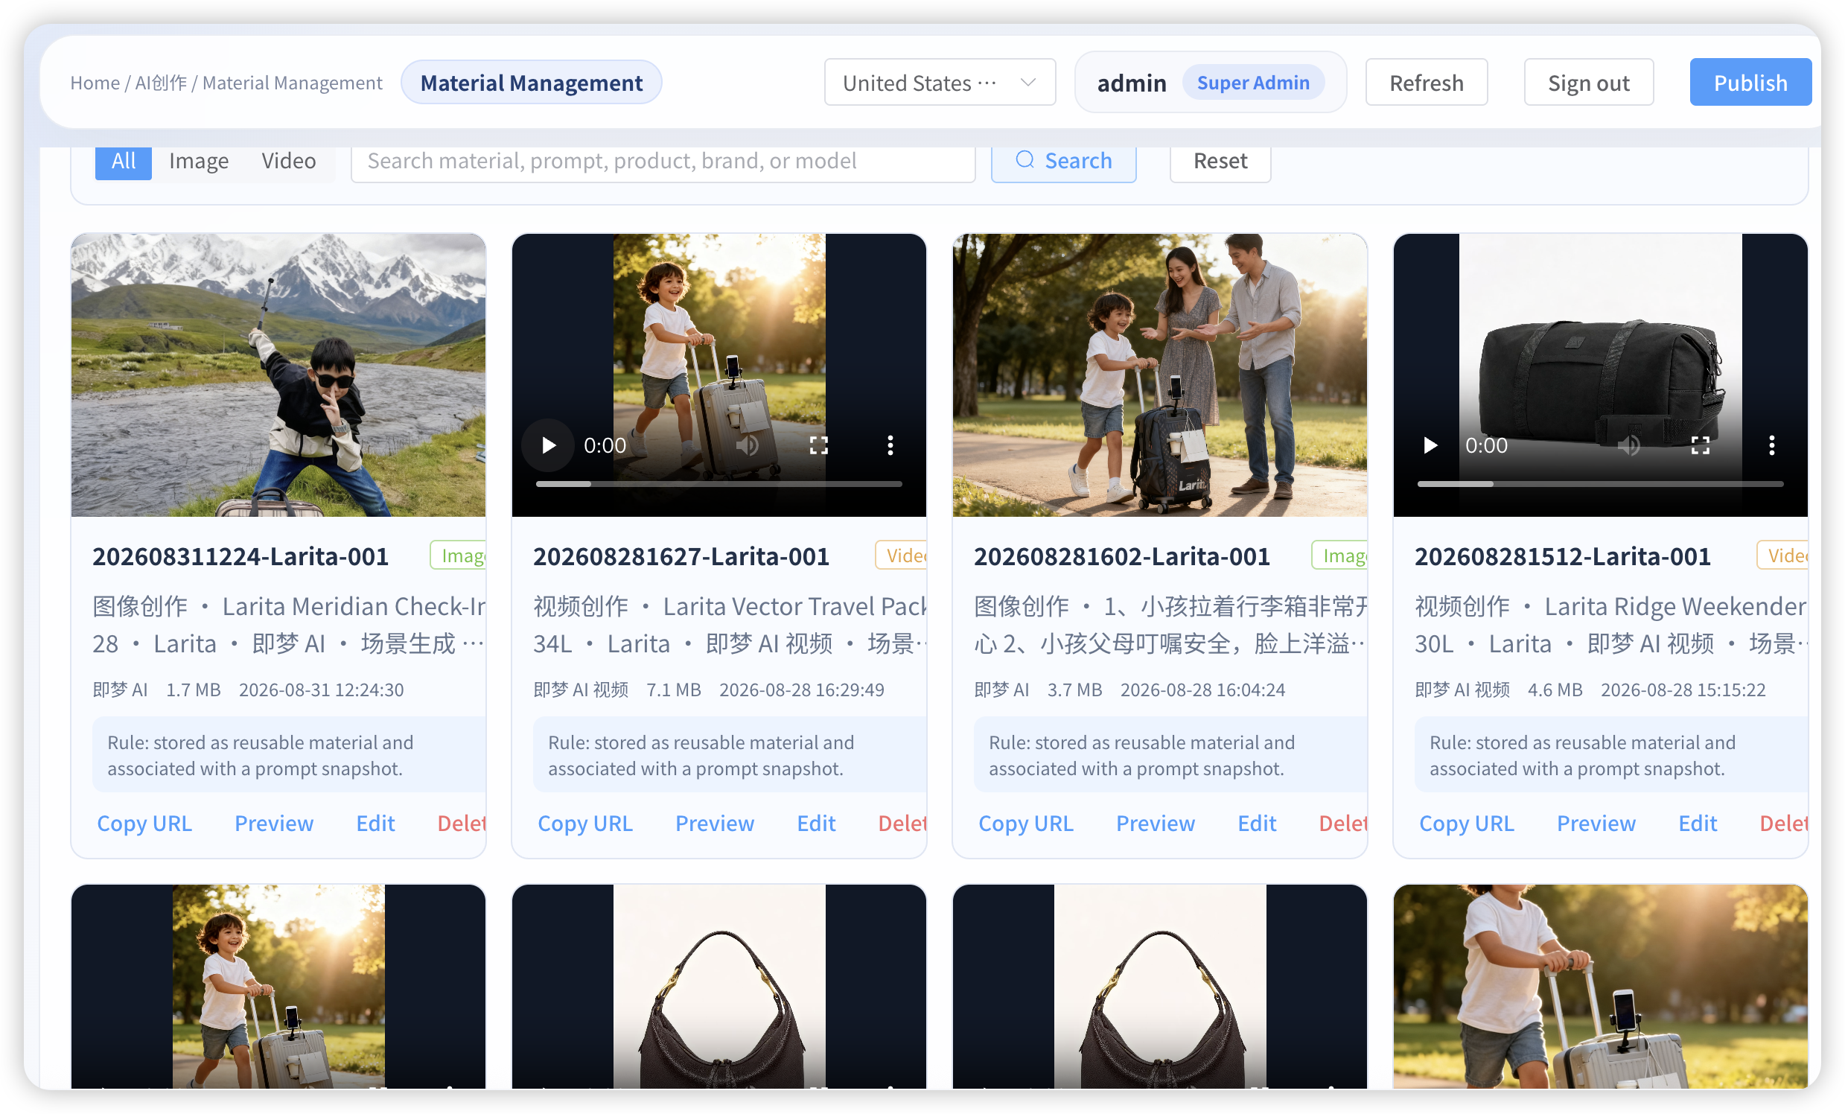
Task: Open the mountain river boy image thumbnail
Action: tap(278, 375)
